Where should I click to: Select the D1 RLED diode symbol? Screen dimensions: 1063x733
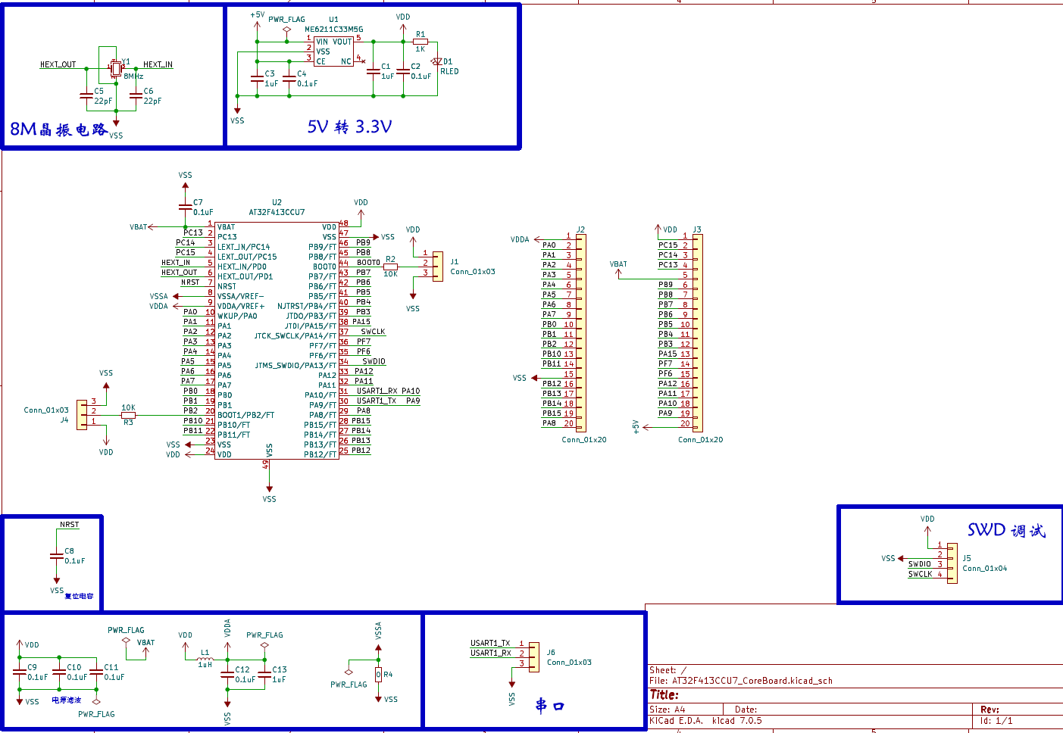pyautogui.click(x=436, y=61)
